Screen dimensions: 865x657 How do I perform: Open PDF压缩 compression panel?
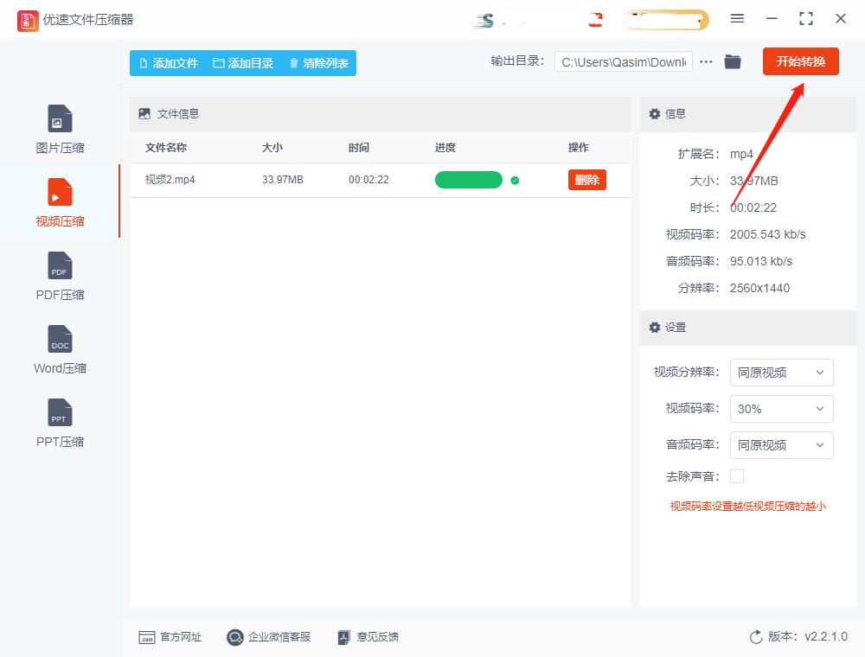click(59, 275)
